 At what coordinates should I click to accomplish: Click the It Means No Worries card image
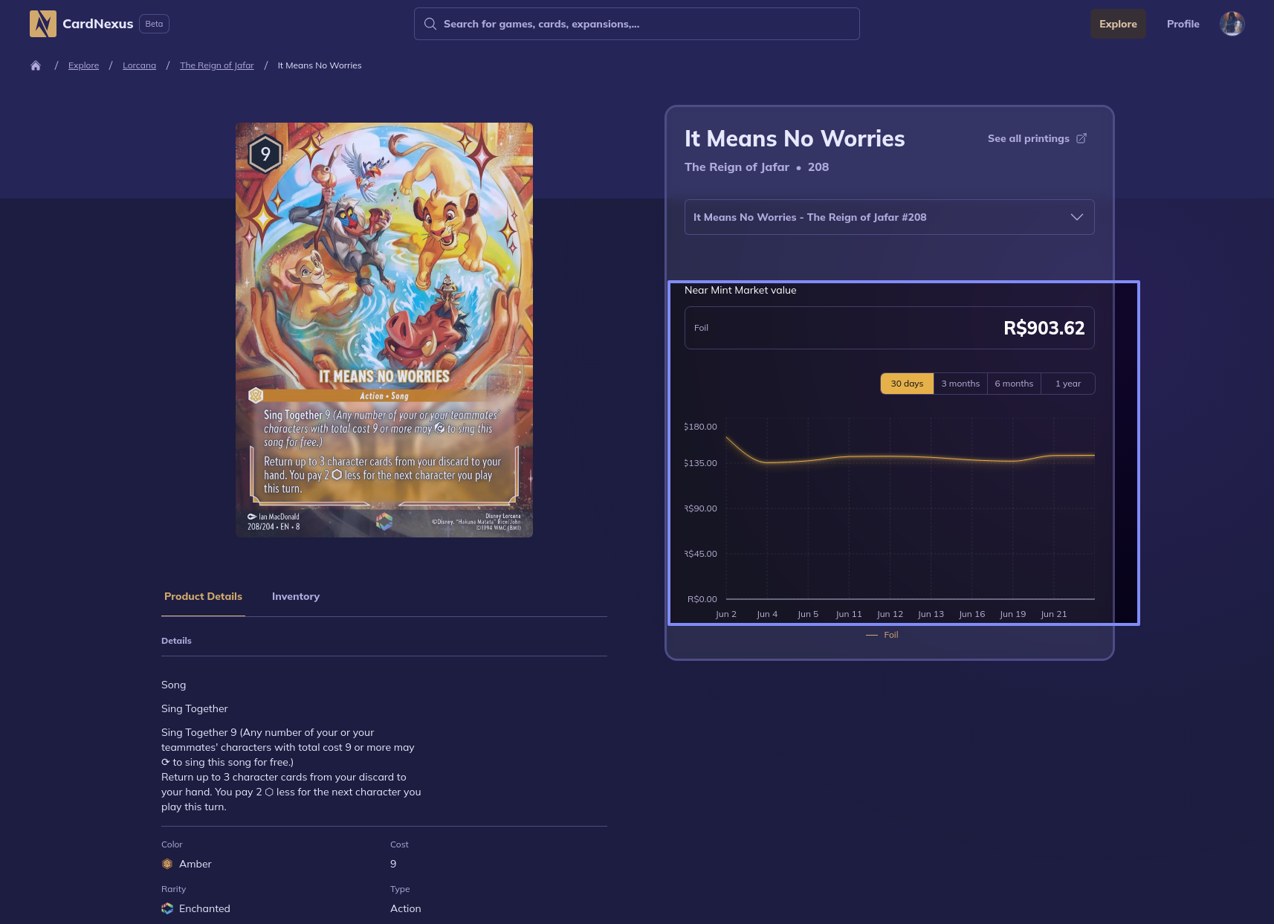(x=384, y=330)
